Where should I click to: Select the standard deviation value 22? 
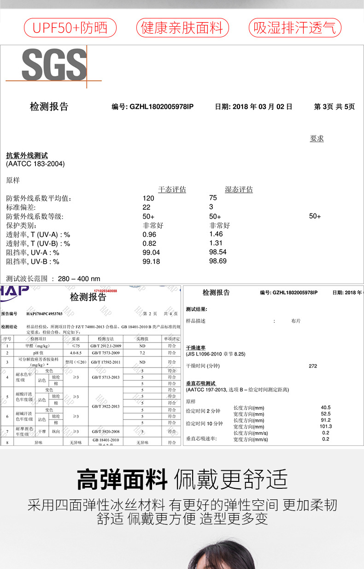coord(147,207)
